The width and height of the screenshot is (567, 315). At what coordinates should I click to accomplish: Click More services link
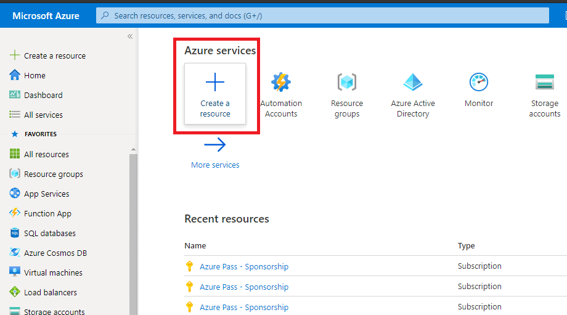[215, 165]
